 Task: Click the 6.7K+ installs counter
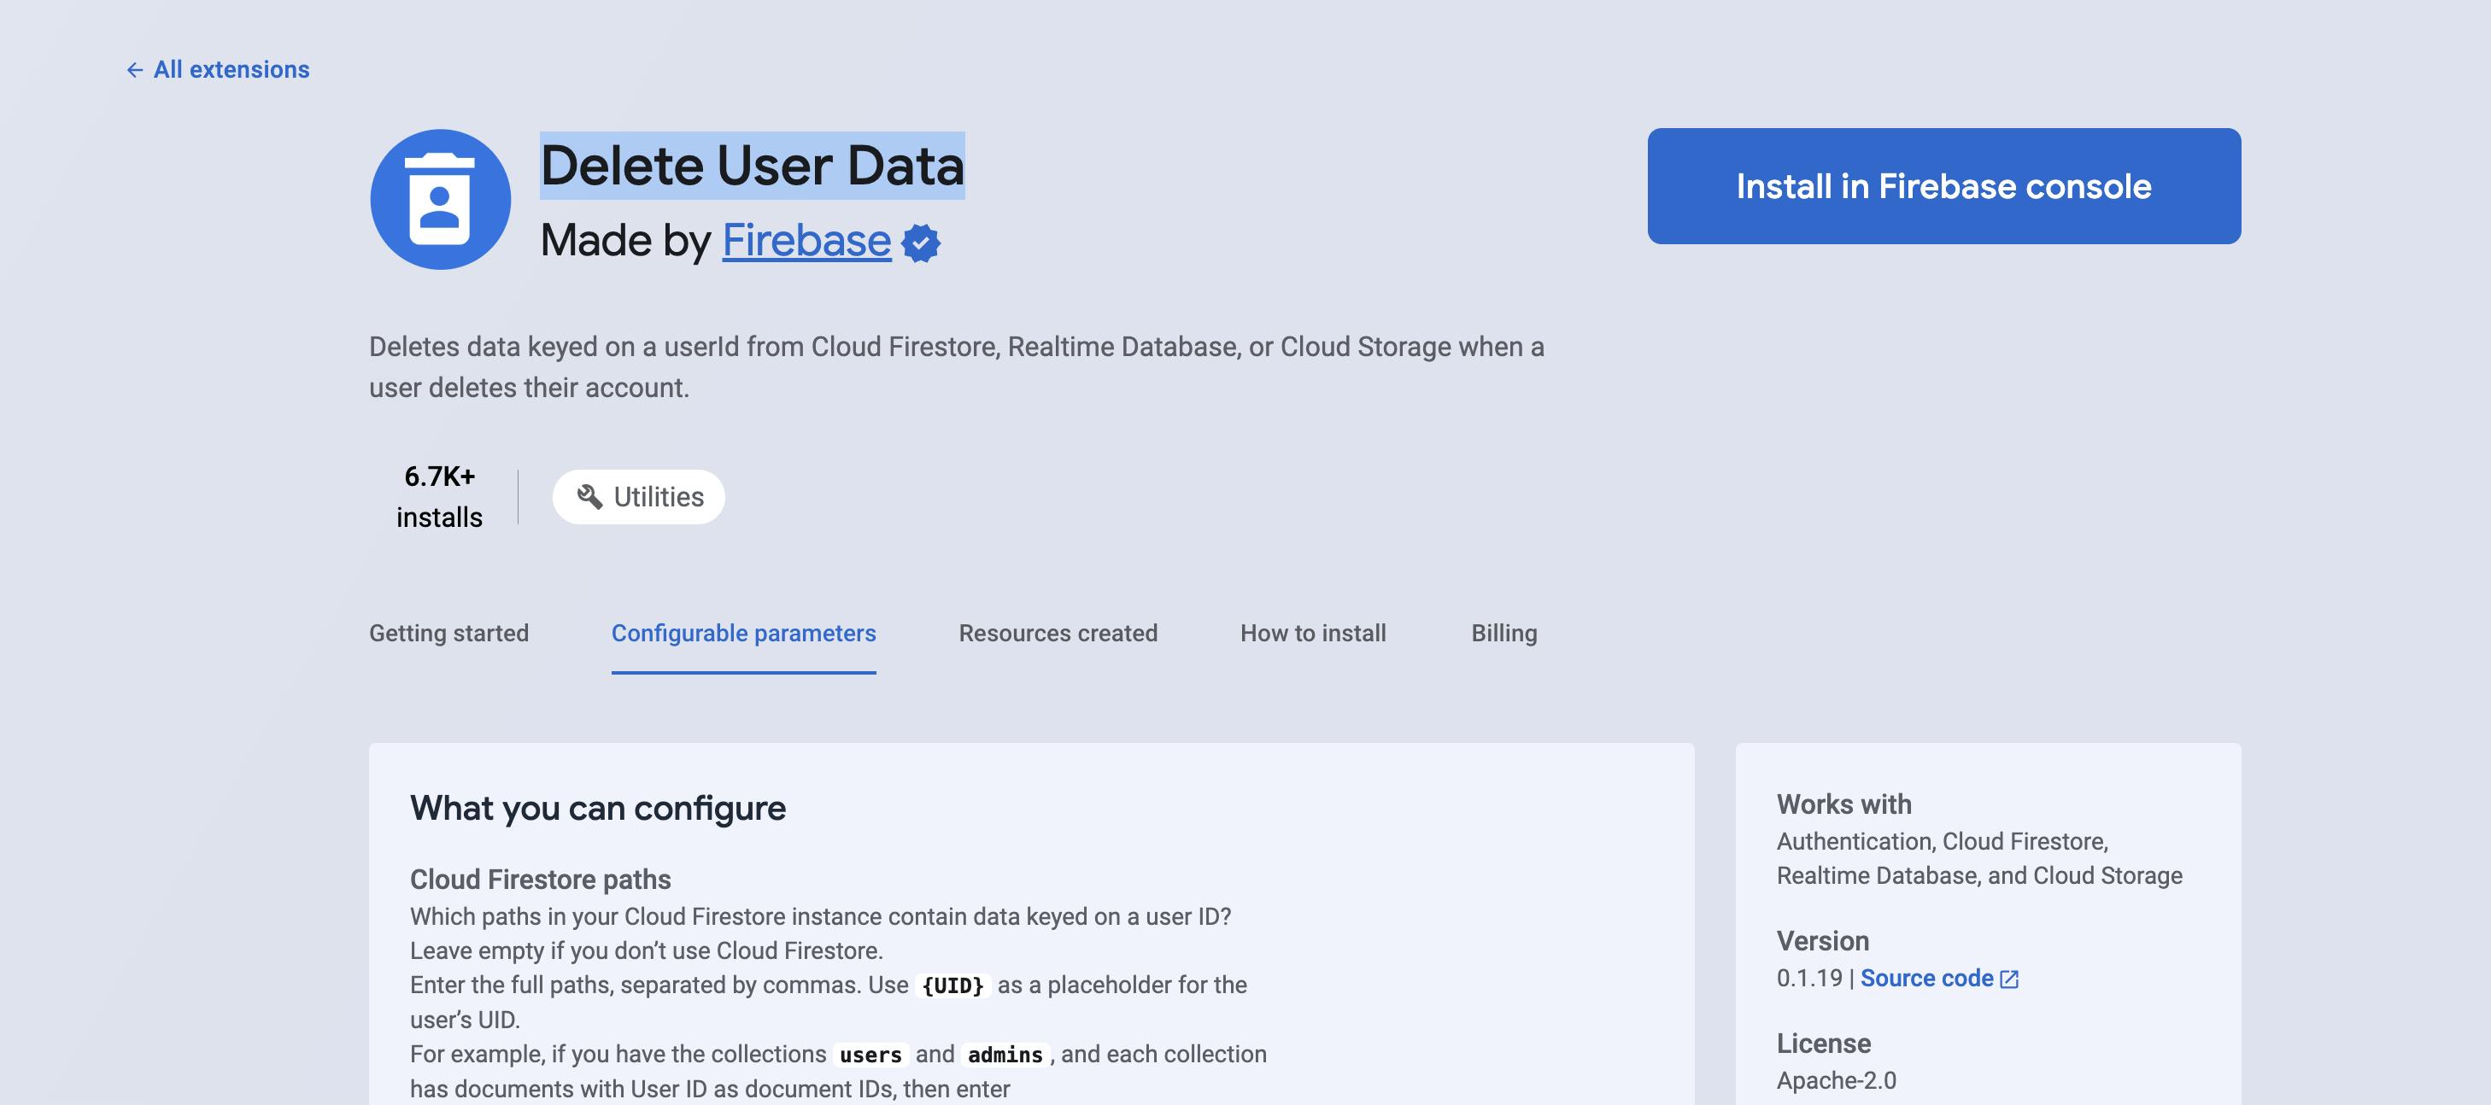[439, 497]
